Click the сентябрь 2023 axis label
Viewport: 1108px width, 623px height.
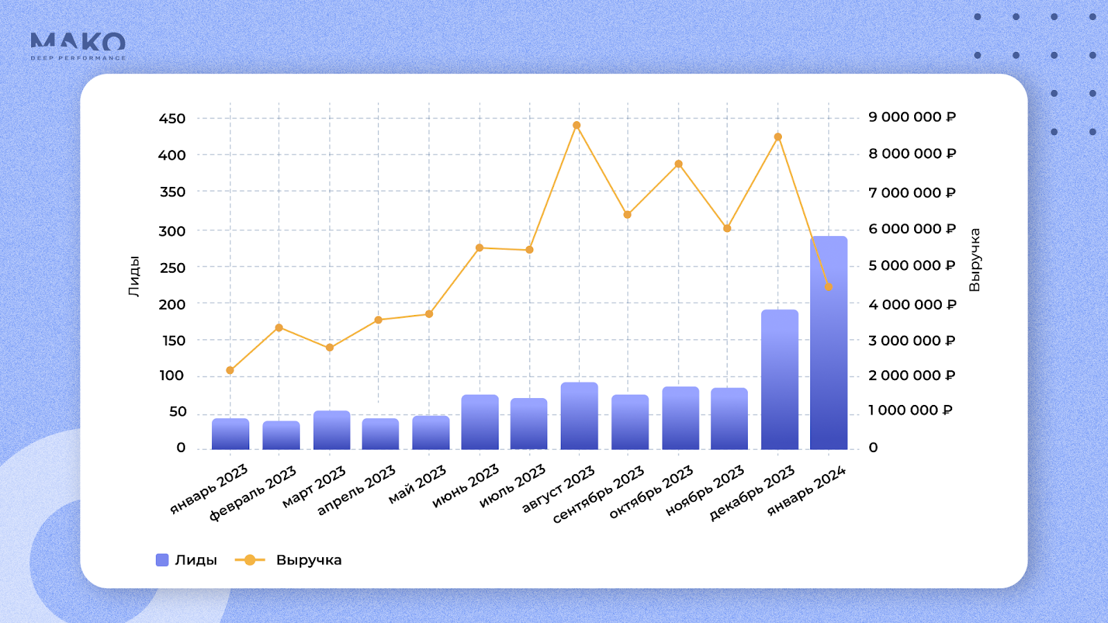(x=599, y=494)
